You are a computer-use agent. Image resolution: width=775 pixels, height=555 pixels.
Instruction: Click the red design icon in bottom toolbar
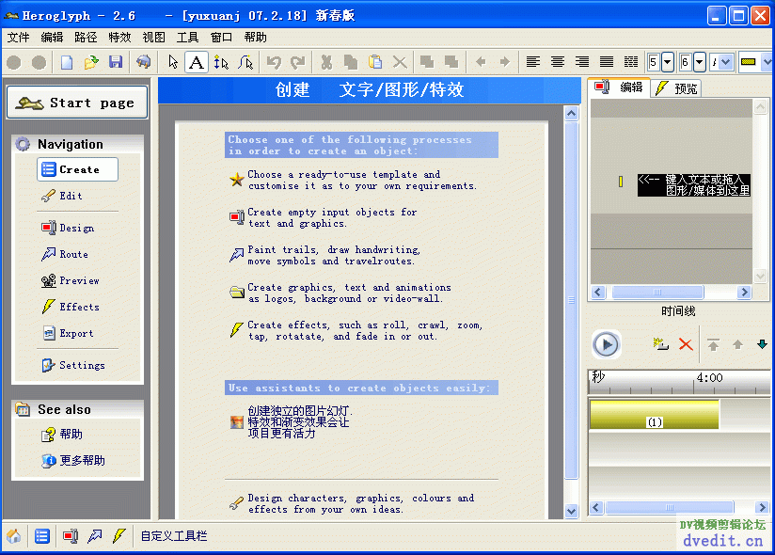tap(71, 536)
